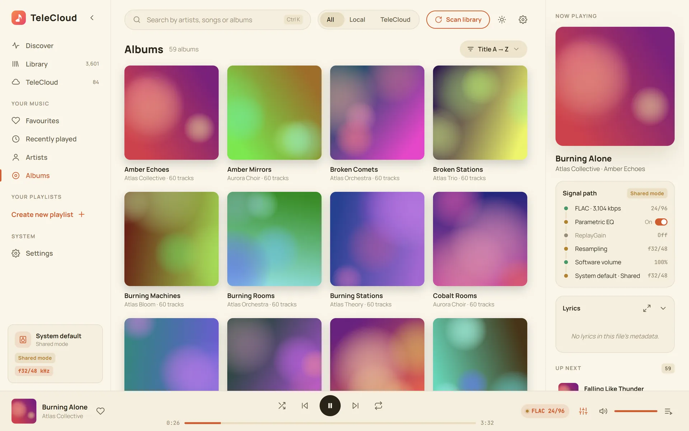Image resolution: width=689 pixels, height=431 pixels.
Task: Open settings via top gear icon
Action: pos(523,19)
